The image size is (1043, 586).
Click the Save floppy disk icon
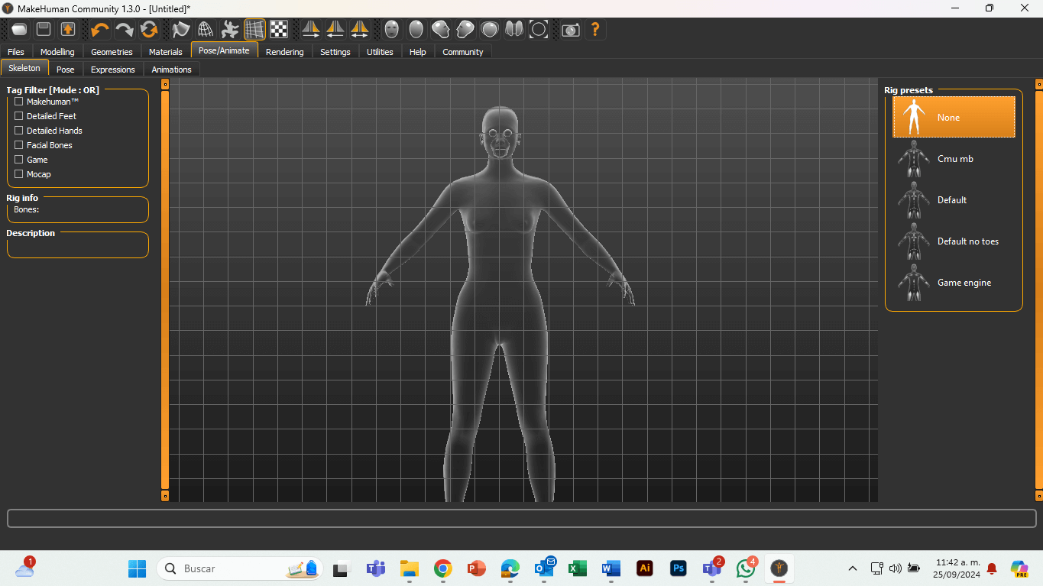pos(44,30)
